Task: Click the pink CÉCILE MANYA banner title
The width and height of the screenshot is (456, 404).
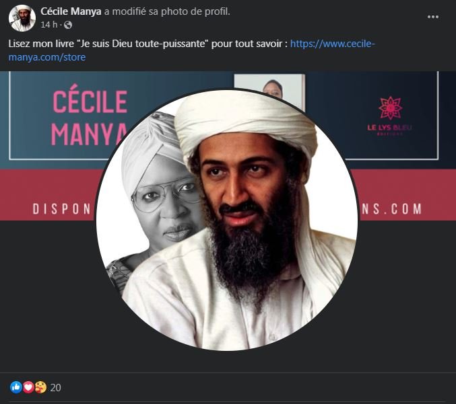Action: pyautogui.click(x=90, y=118)
